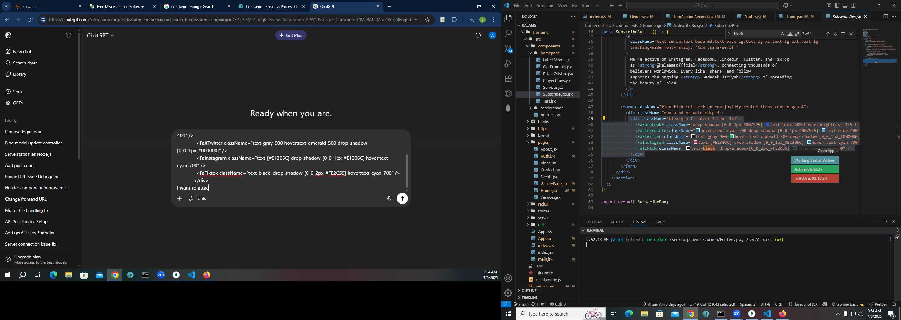
Task: Click Zoom icon in bottom Windows taskbar
Action: tap(736, 314)
